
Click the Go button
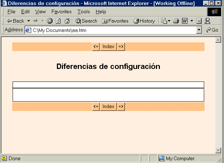(x=212, y=30)
